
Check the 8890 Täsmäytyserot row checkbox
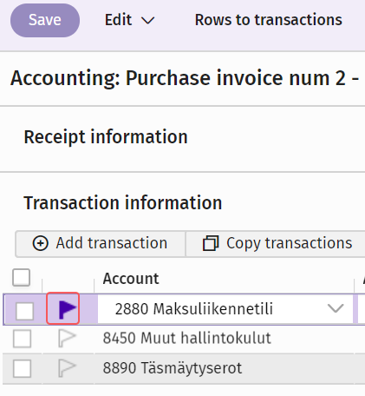pyautogui.click(x=22, y=368)
